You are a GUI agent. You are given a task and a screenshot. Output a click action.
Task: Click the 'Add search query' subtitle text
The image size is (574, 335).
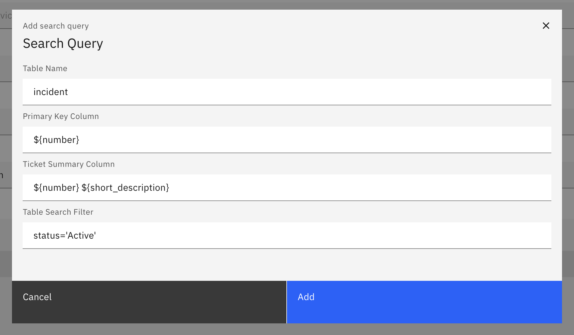click(x=56, y=26)
